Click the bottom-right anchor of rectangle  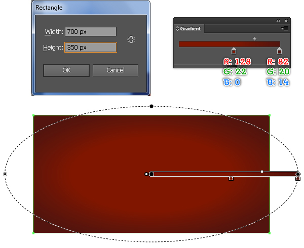pyautogui.click(x=270, y=233)
